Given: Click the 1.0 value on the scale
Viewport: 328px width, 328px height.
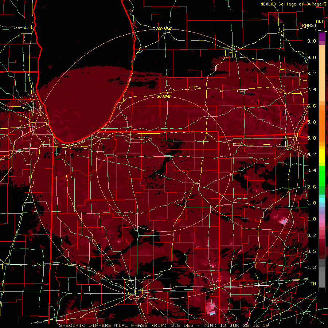Looking at the screenshot, I should pyautogui.click(x=312, y=219).
